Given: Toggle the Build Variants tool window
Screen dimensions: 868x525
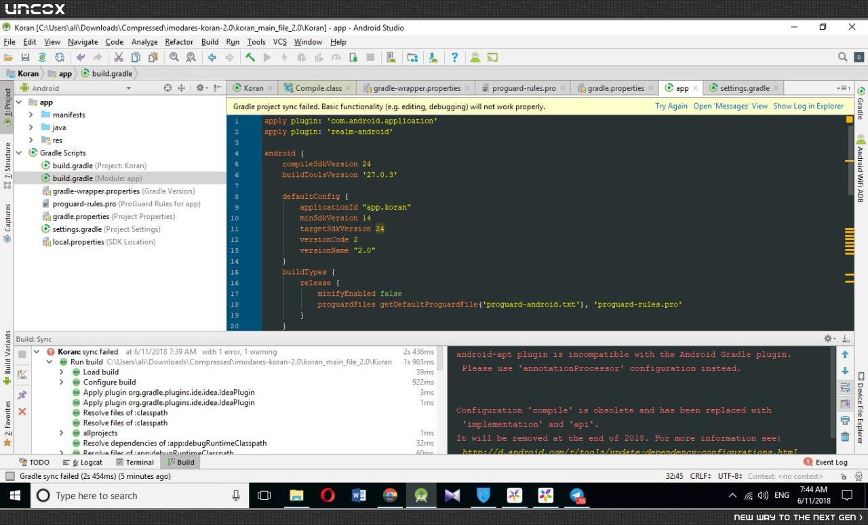Looking at the screenshot, I should pos(7,357).
